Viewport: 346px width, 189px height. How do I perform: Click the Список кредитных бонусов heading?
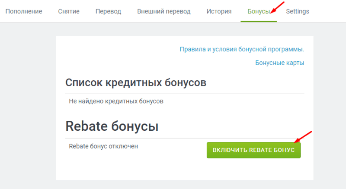[136, 83]
